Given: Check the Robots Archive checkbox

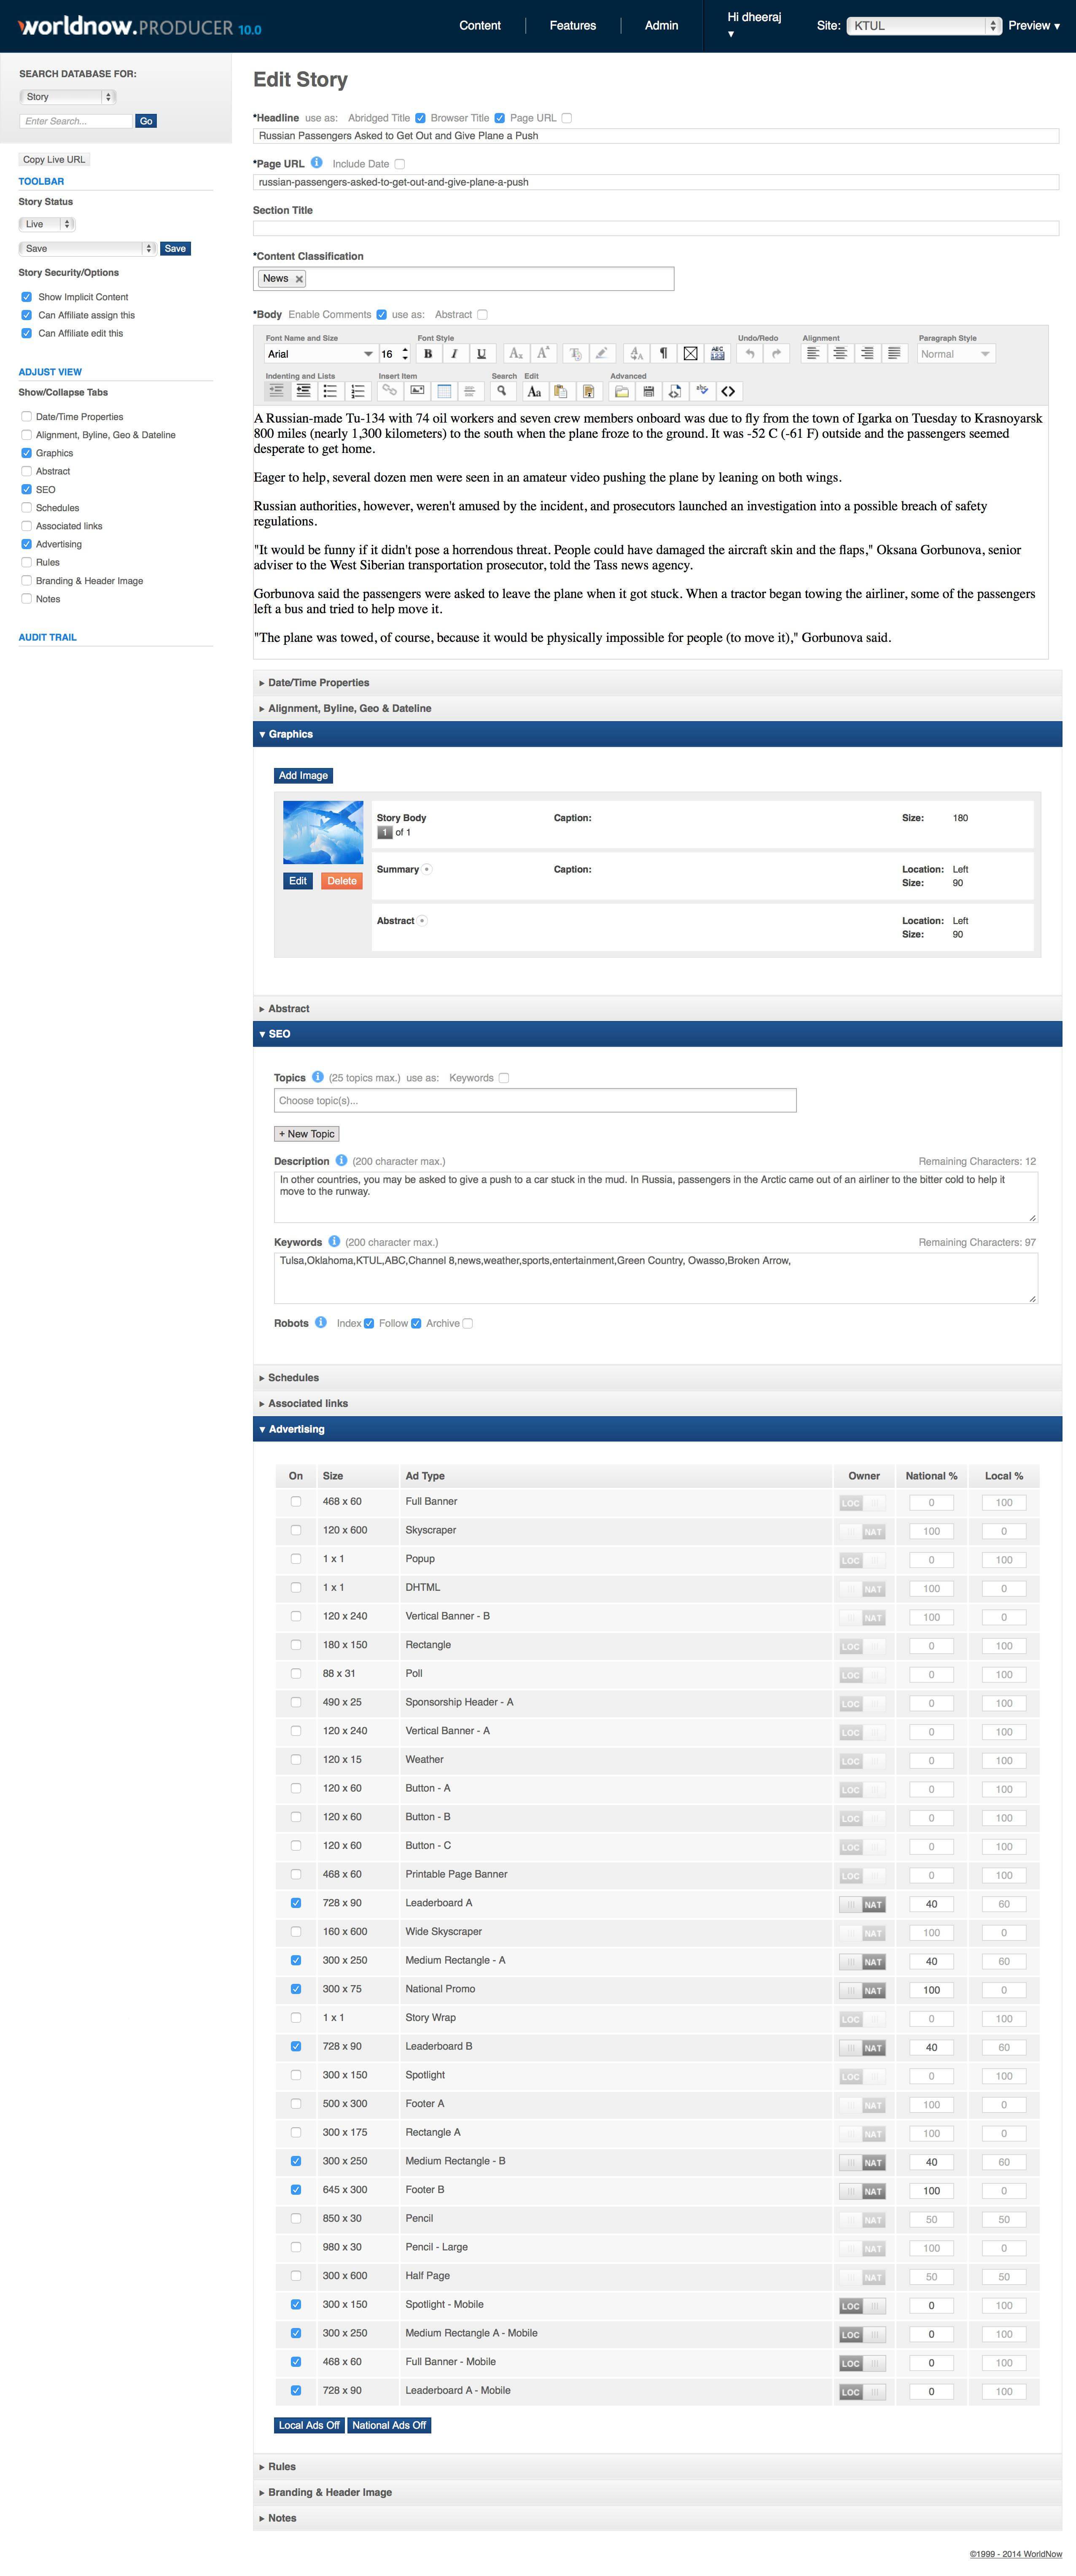Looking at the screenshot, I should click(x=467, y=1324).
